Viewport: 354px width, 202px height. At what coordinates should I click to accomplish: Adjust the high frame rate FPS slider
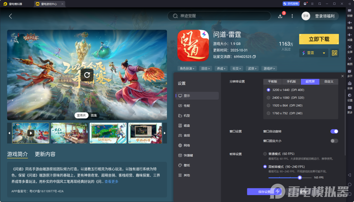pyautogui.click(x=300, y=177)
